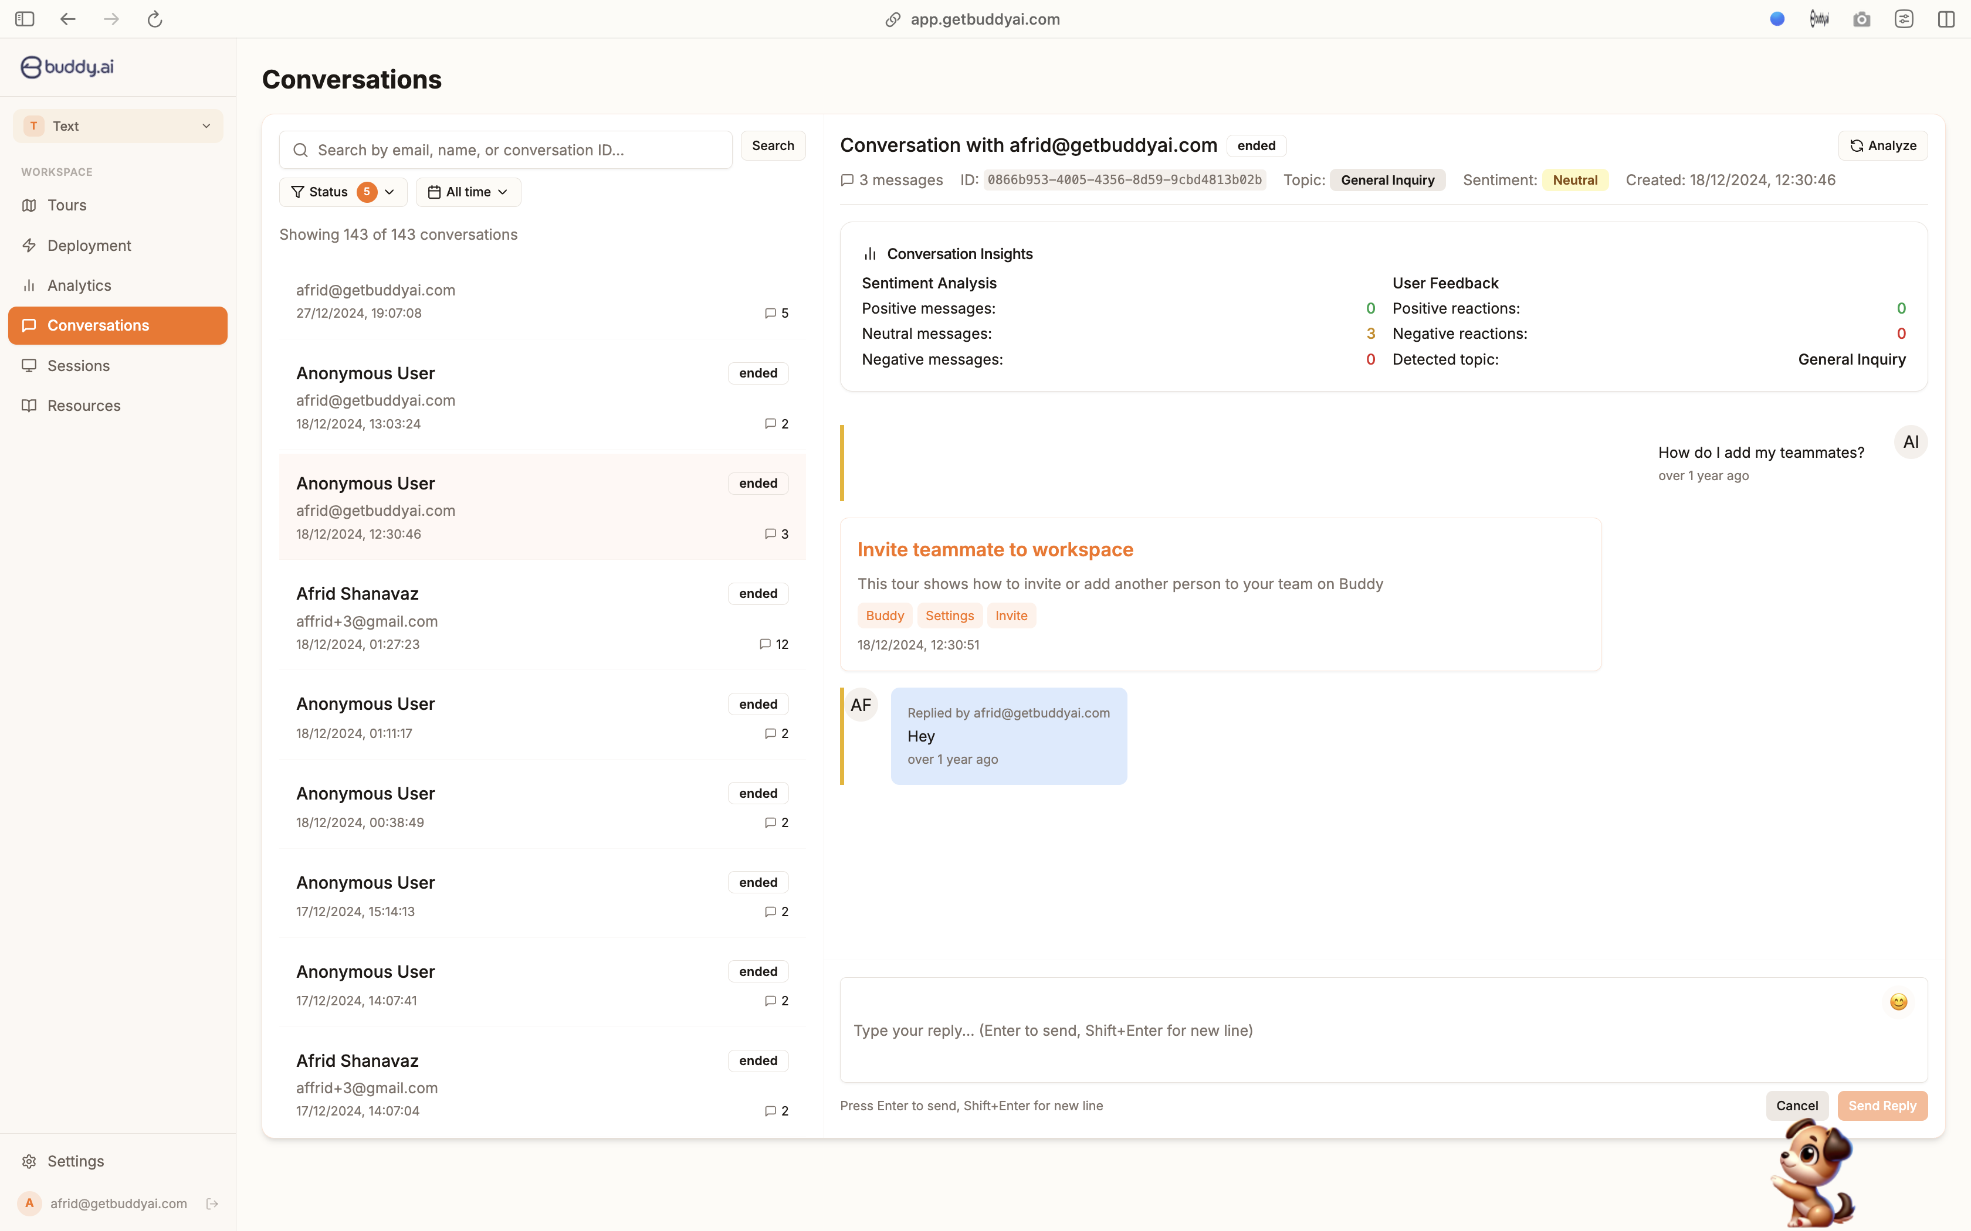The width and height of the screenshot is (1971, 1231).
Task: Open Settings in the sidebar
Action: 118,1161
